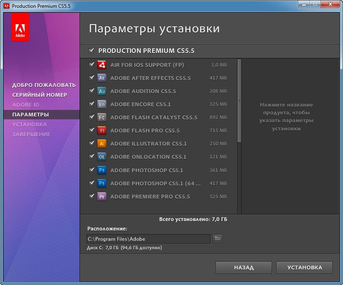Image resolution: width=343 pixels, height=285 pixels.
Task: Go to СЕРИЙНЫЙ НОМЕР step in sidebar
Action: pos(40,95)
